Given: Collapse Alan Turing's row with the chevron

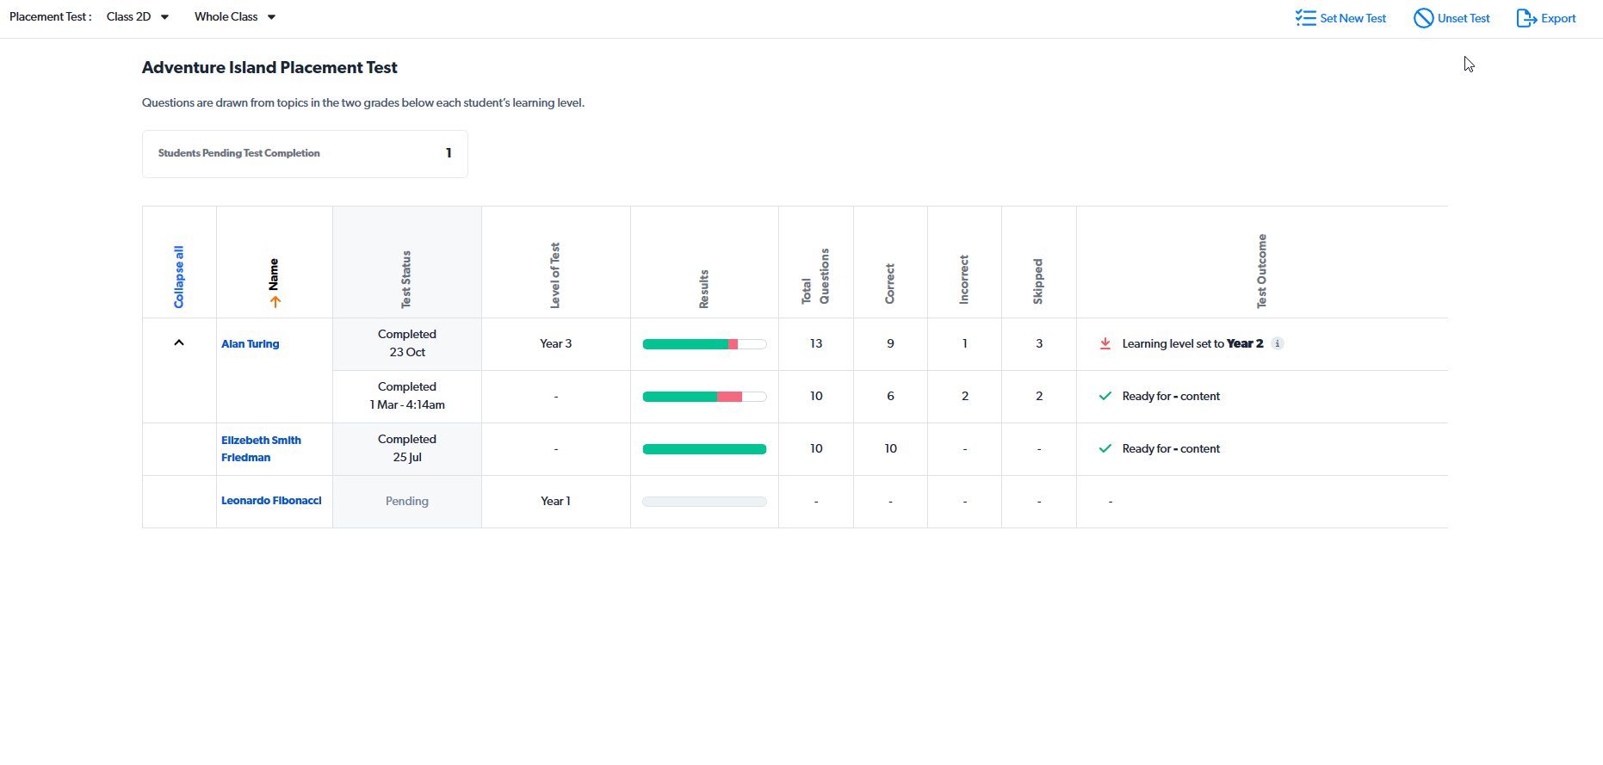Looking at the screenshot, I should point(179,342).
